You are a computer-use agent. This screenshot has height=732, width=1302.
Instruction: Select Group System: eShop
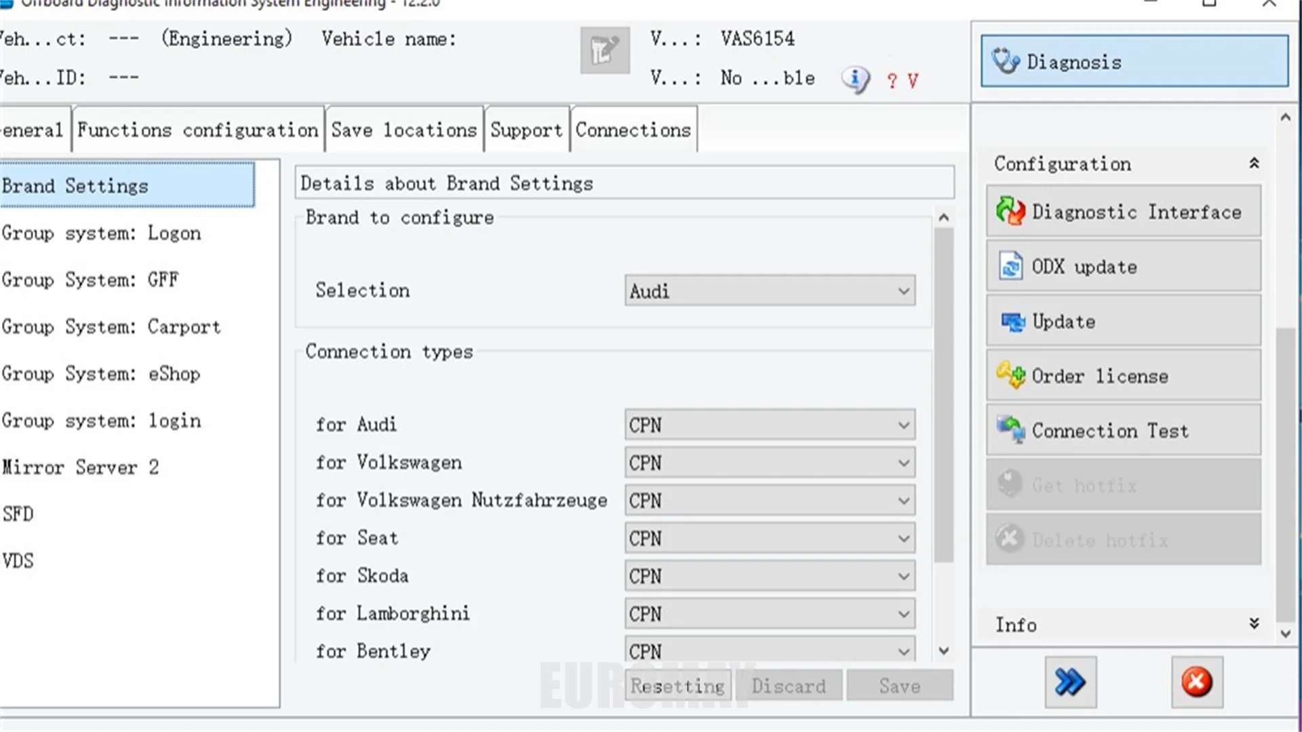(x=101, y=374)
